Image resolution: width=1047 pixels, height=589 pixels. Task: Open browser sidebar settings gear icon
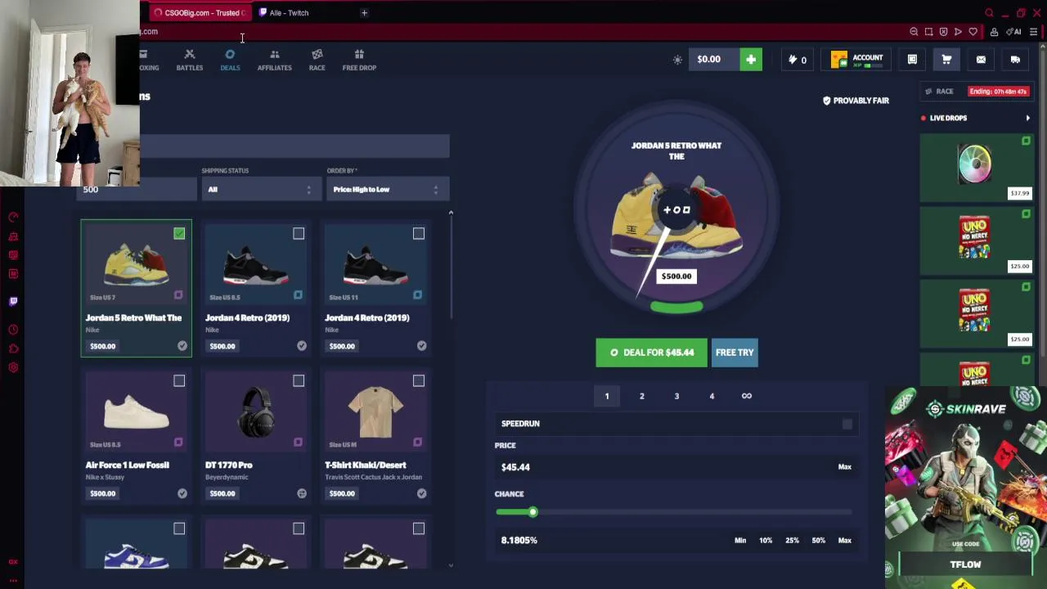tap(13, 367)
